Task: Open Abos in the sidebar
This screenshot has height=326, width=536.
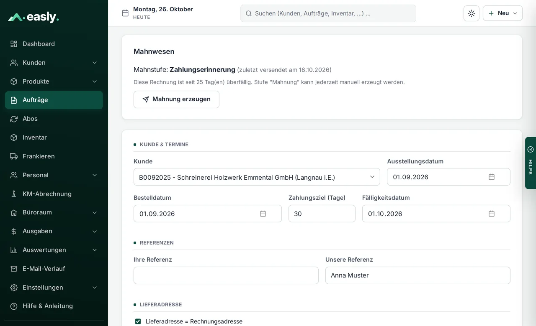Action: 54,119
